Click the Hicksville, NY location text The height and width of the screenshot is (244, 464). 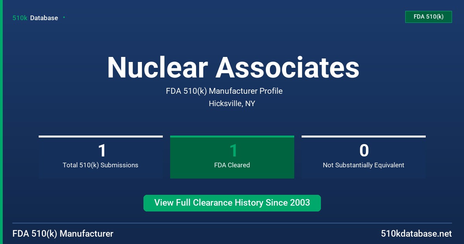232,103
